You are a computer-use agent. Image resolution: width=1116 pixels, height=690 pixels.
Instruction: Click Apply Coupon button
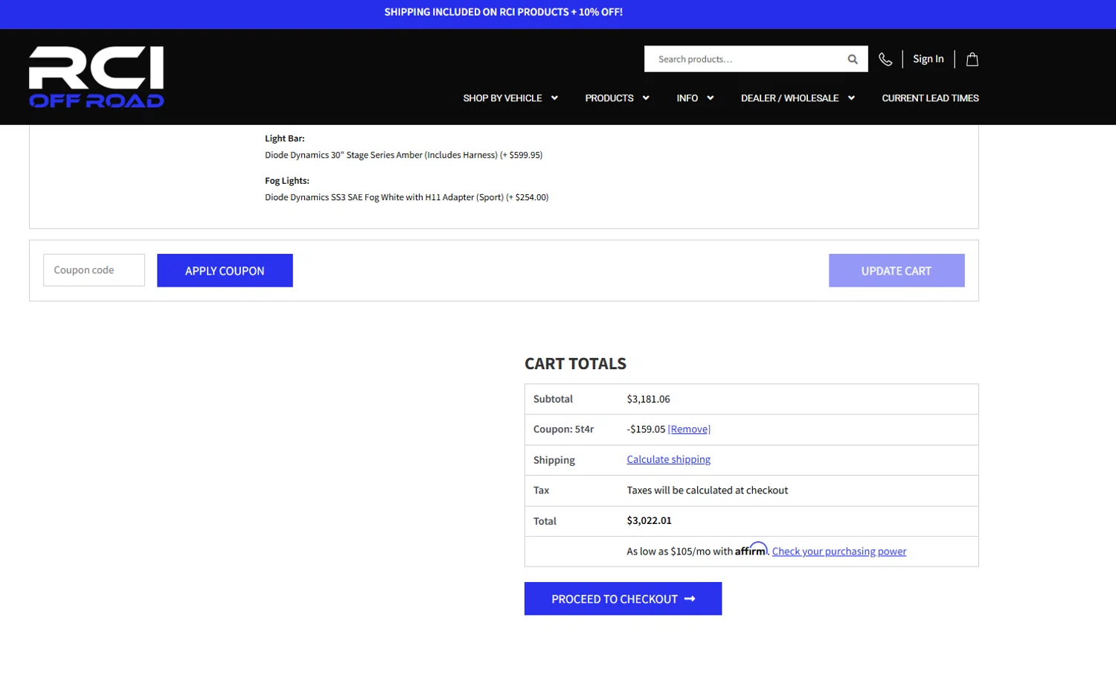coord(225,270)
